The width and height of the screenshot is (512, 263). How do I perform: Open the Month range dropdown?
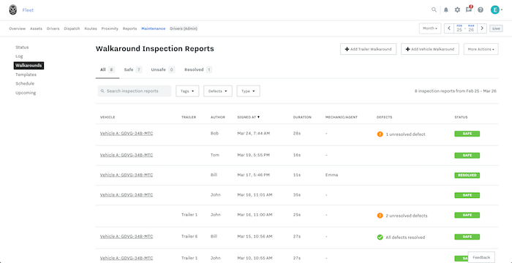[x=430, y=28]
